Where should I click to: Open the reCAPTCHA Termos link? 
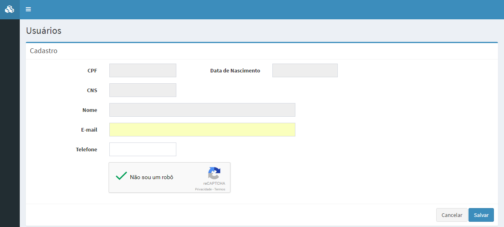click(x=220, y=189)
